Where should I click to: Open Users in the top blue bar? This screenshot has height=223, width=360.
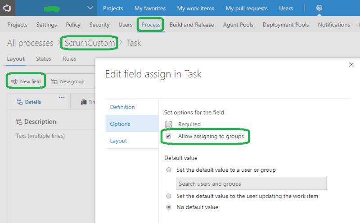[x=286, y=8]
